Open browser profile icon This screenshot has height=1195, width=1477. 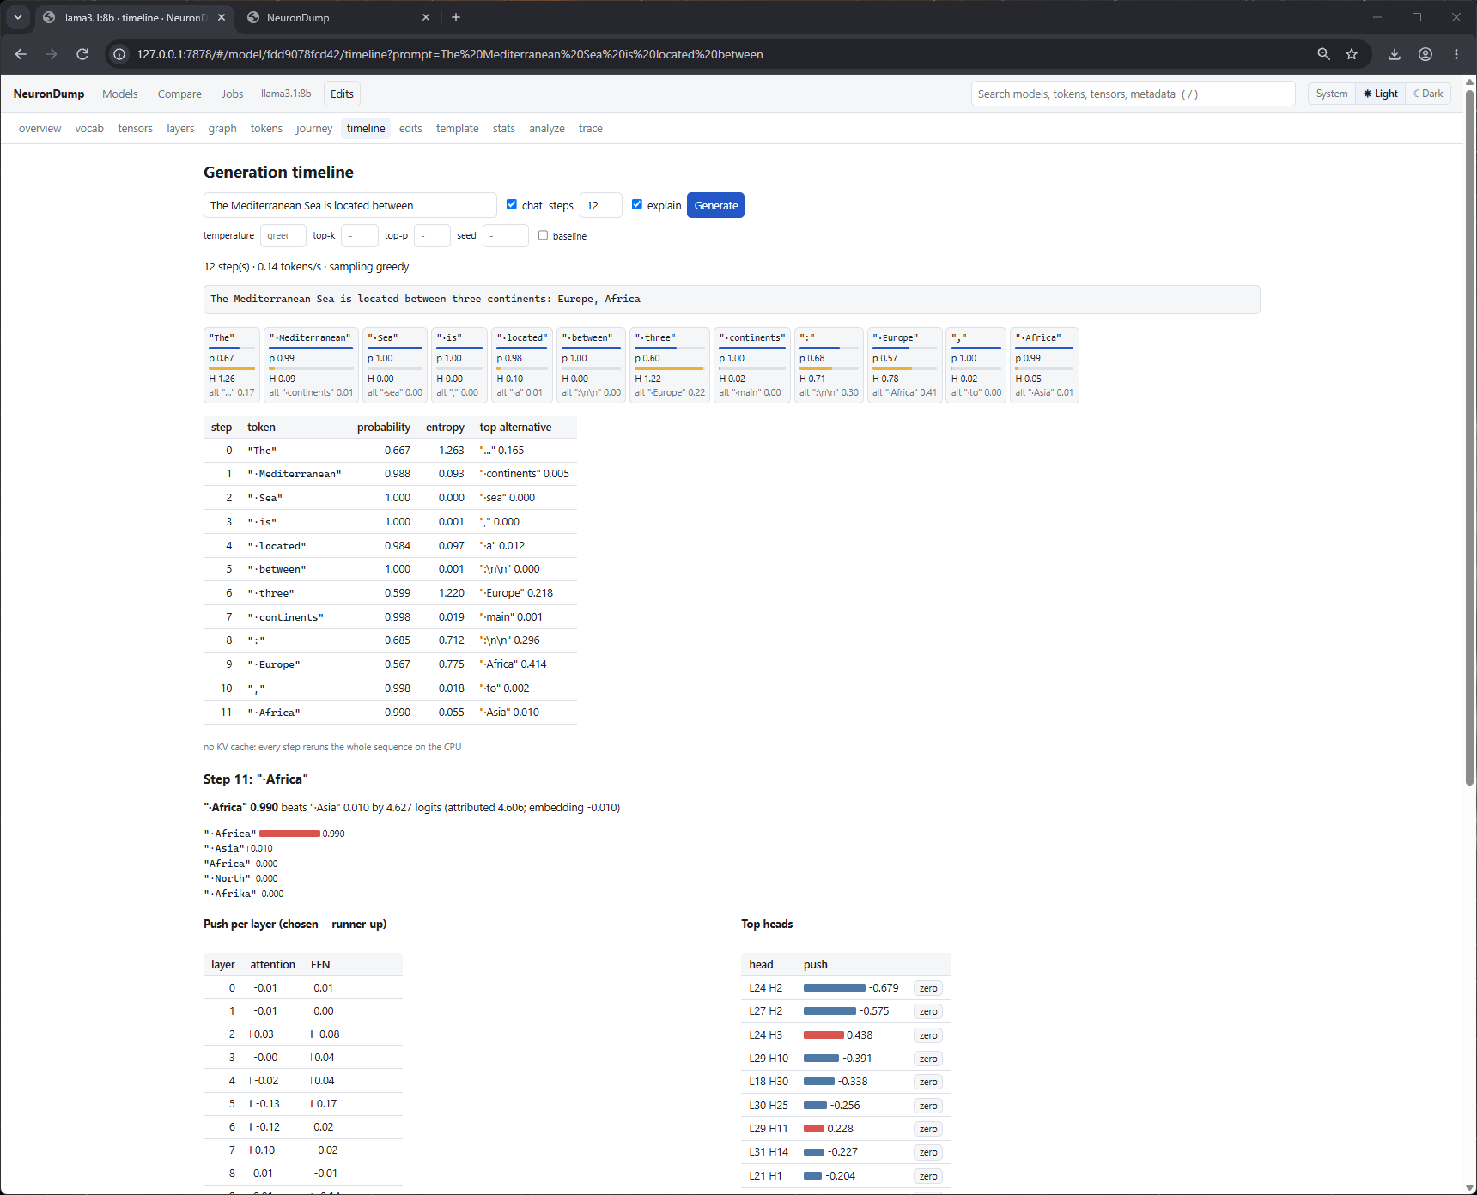click(x=1425, y=54)
